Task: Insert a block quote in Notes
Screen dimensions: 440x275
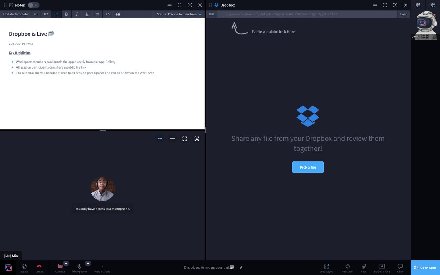Action: pyautogui.click(x=118, y=14)
